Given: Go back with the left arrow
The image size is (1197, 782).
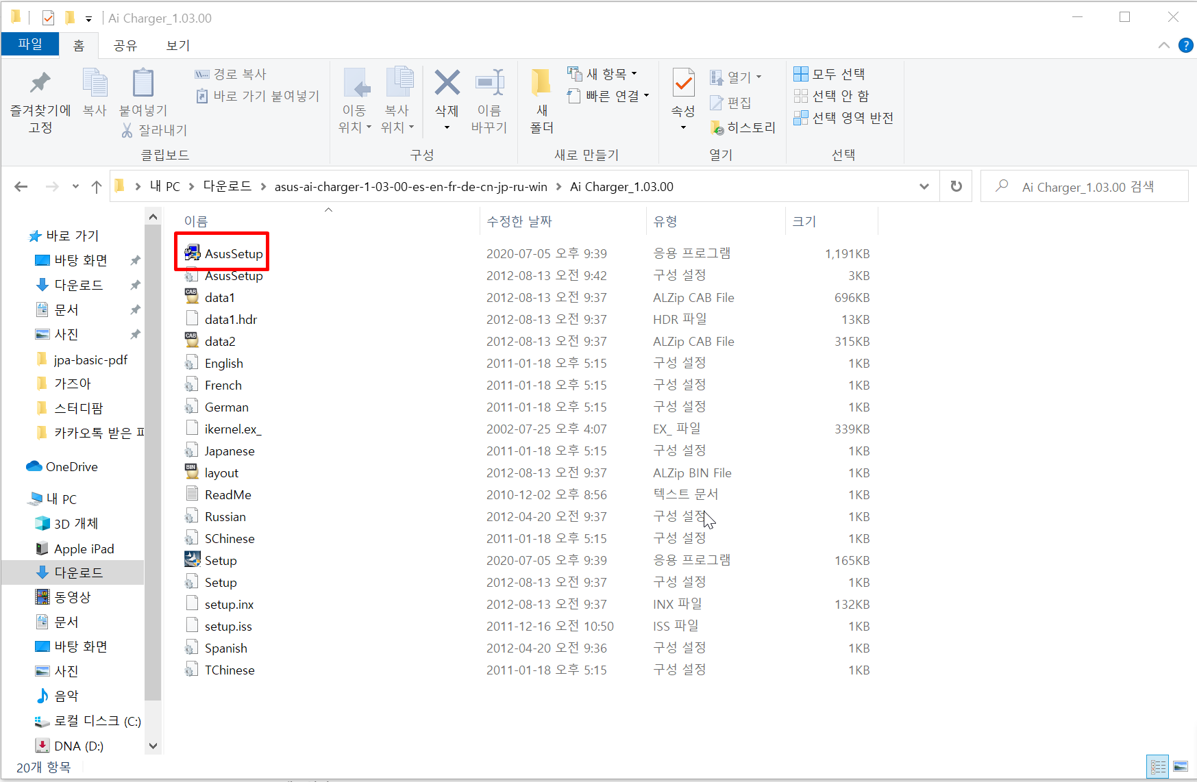Looking at the screenshot, I should pyautogui.click(x=21, y=186).
